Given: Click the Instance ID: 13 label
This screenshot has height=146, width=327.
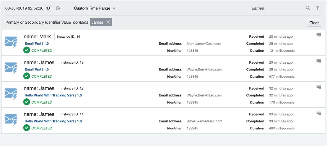Looking at the screenshot, I should (72, 63).
